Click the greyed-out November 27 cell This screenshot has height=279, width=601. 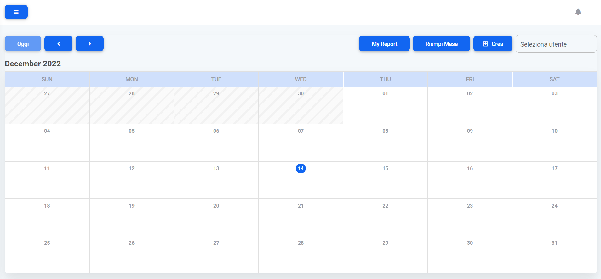[47, 105]
